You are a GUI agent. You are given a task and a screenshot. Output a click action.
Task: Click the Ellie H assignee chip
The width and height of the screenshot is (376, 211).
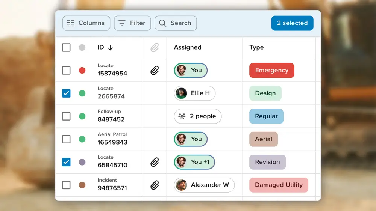coord(195,93)
